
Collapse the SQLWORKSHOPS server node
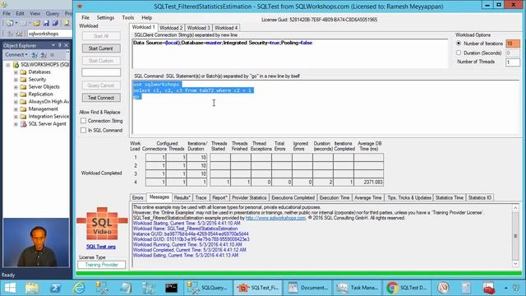click(x=8, y=64)
